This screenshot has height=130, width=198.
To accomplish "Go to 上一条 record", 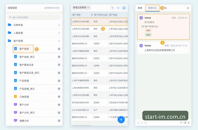I will 142,122.
